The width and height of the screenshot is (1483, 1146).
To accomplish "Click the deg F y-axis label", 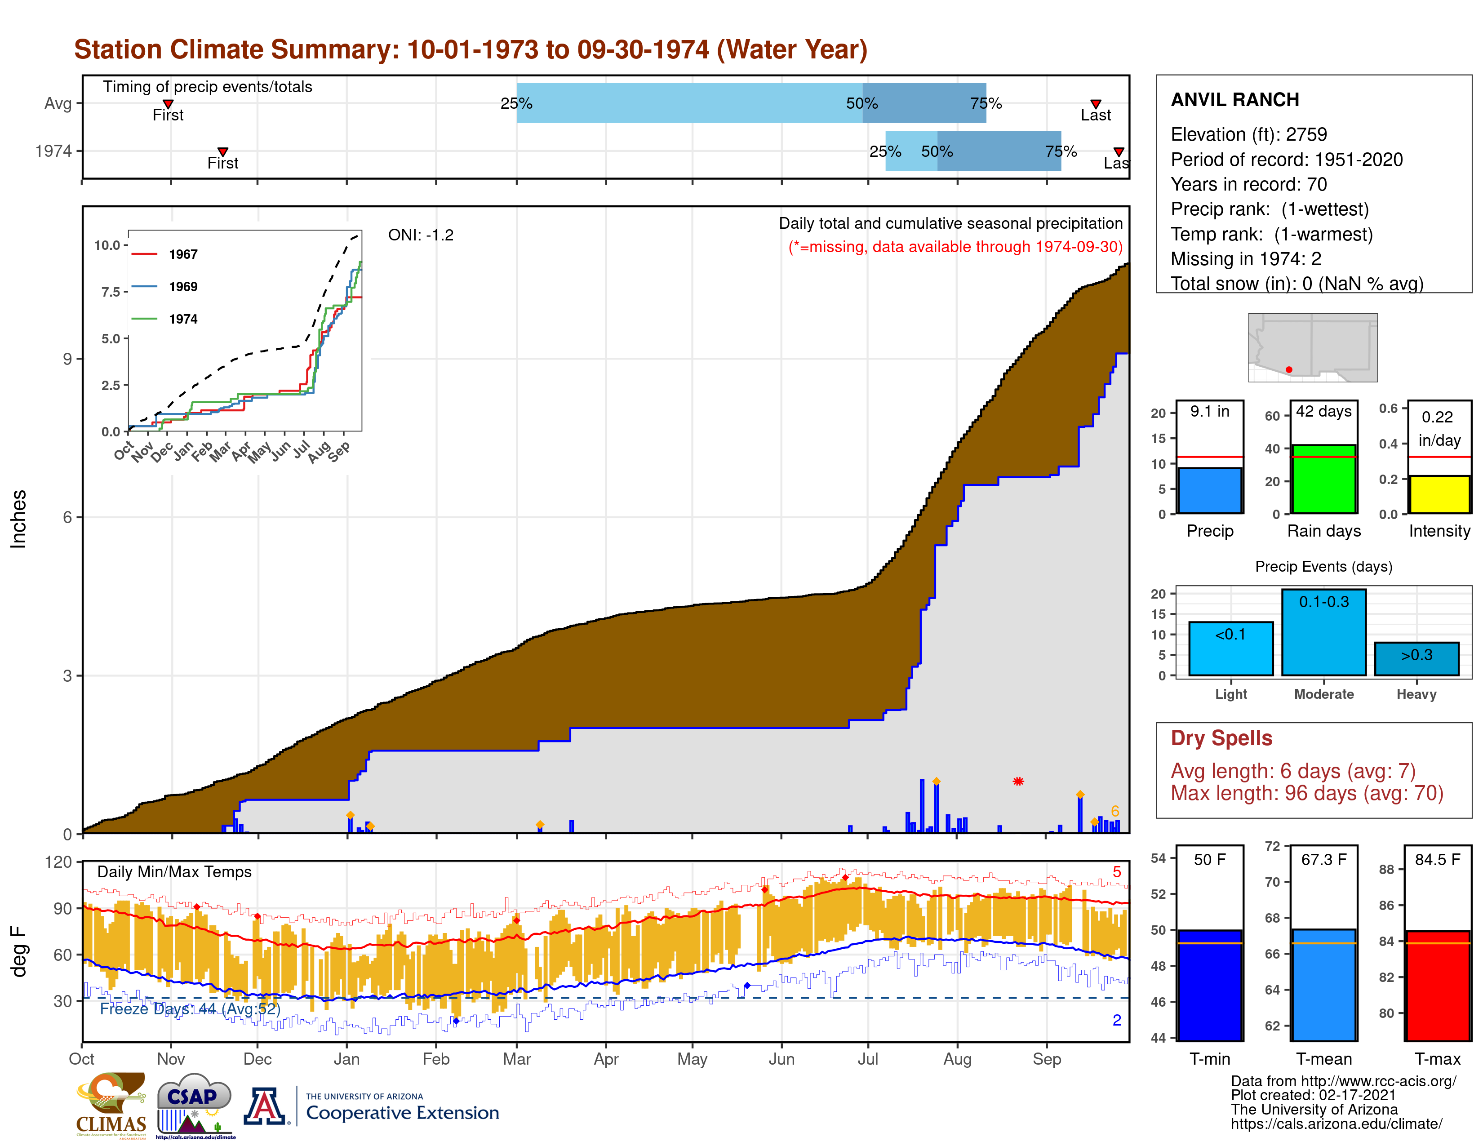I will [x=19, y=951].
